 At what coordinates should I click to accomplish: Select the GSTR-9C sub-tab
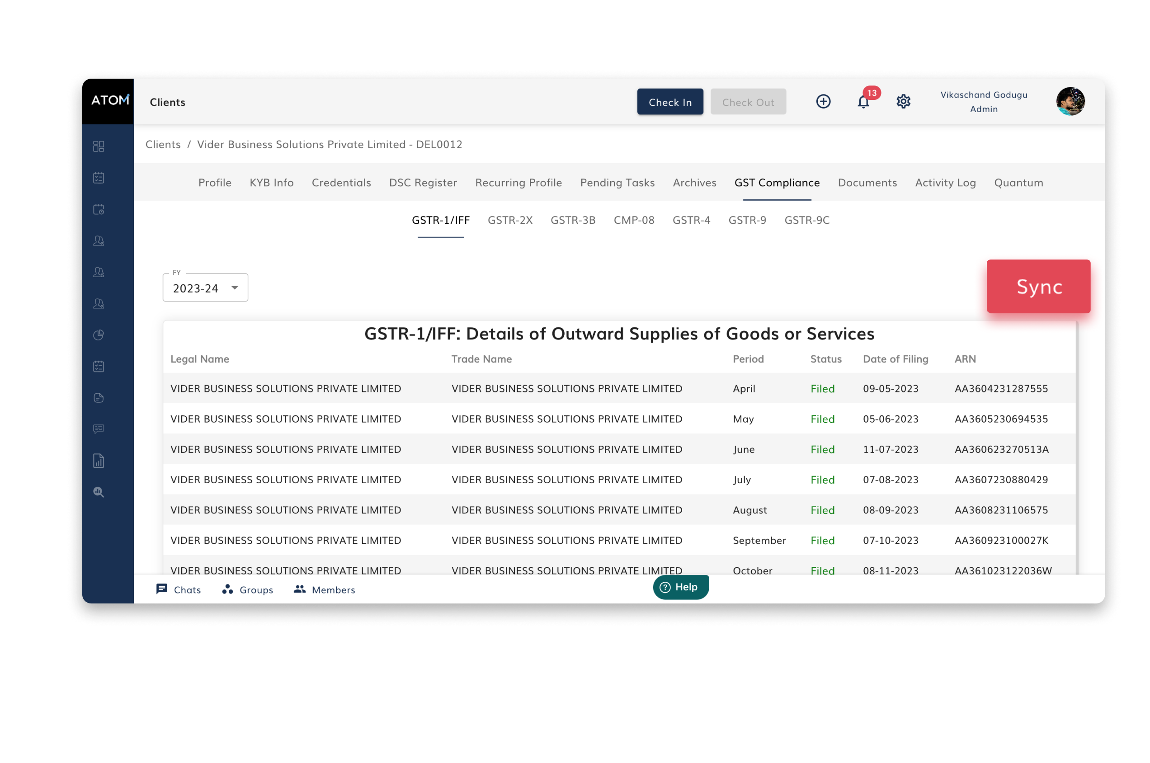(x=807, y=221)
